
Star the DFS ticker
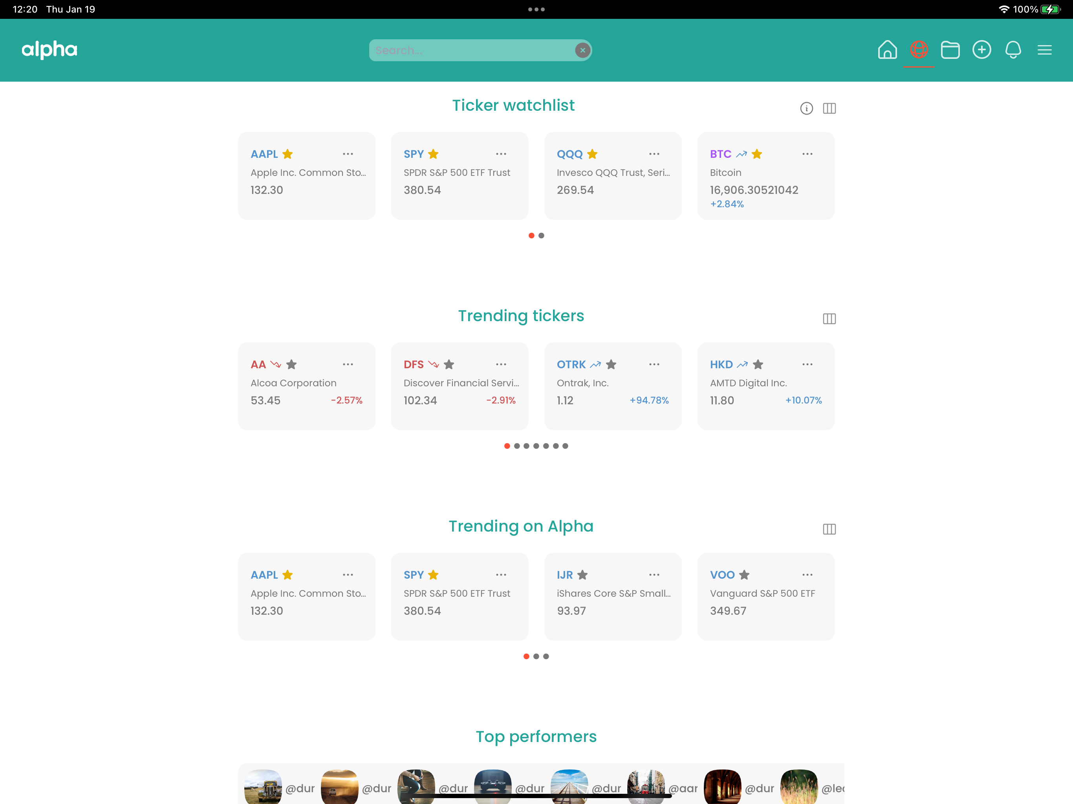click(449, 364)
